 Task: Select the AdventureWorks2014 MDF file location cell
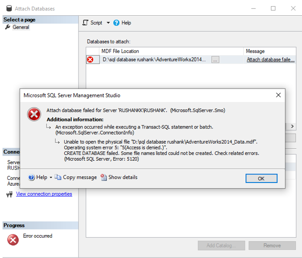pyautogui.click(x=154, y=60)
